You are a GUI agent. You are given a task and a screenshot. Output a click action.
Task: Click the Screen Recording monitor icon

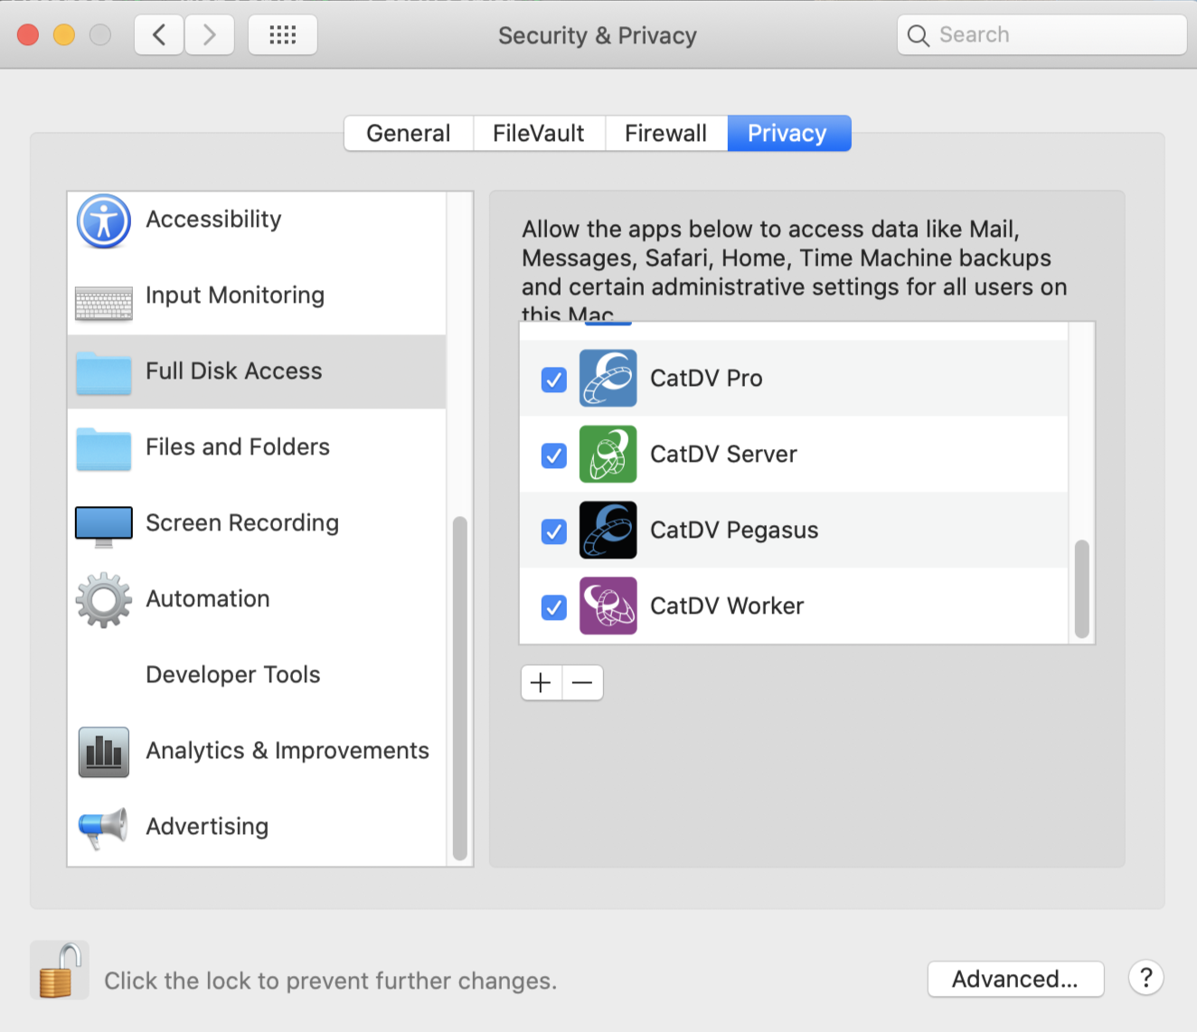(x=104, y=526)
